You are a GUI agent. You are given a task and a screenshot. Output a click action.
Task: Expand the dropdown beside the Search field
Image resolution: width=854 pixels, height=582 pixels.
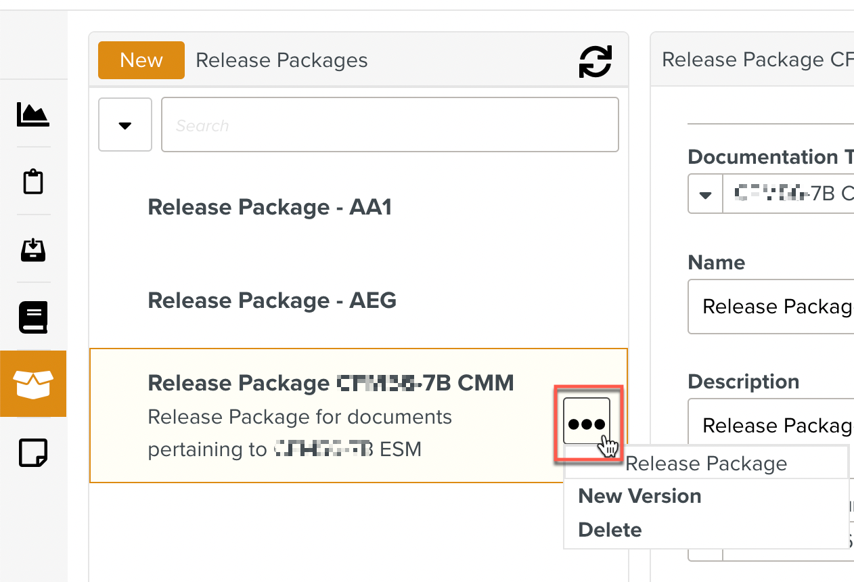pyautogui.click(x=125, y=125)
